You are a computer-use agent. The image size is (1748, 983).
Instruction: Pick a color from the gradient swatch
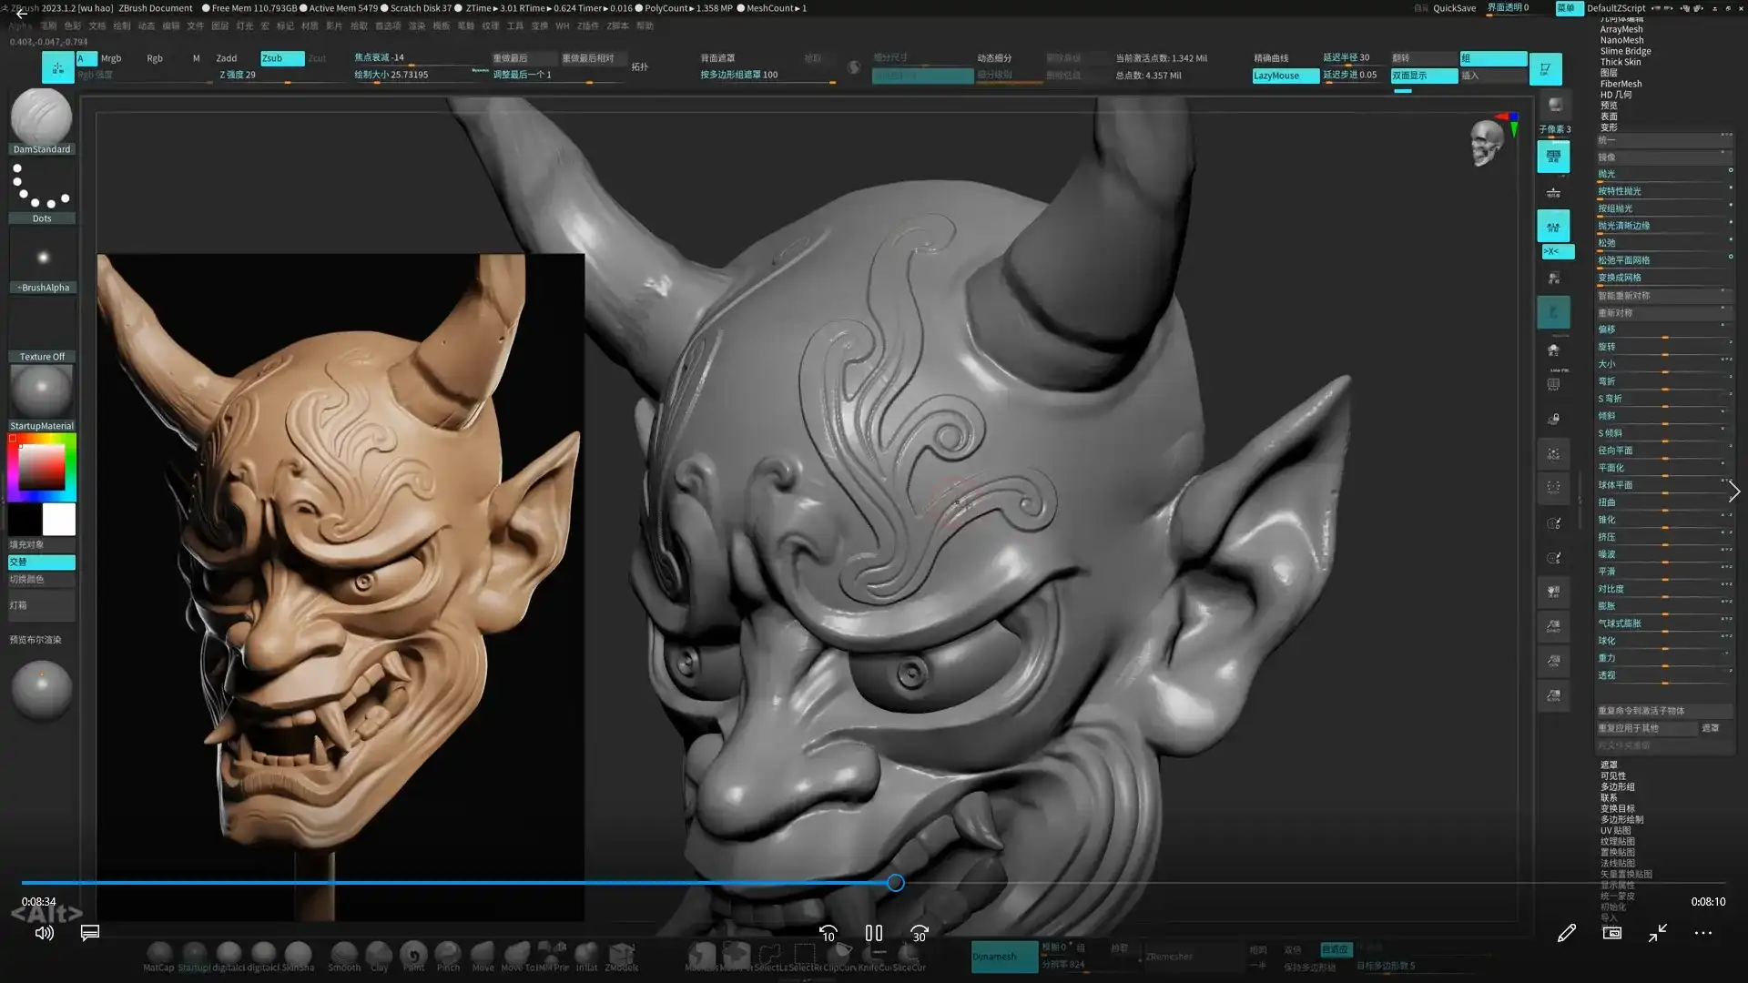[41, 466]
